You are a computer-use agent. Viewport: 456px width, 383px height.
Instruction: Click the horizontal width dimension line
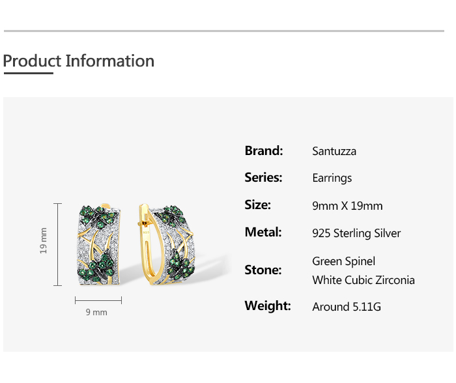[x=98, y=300]
